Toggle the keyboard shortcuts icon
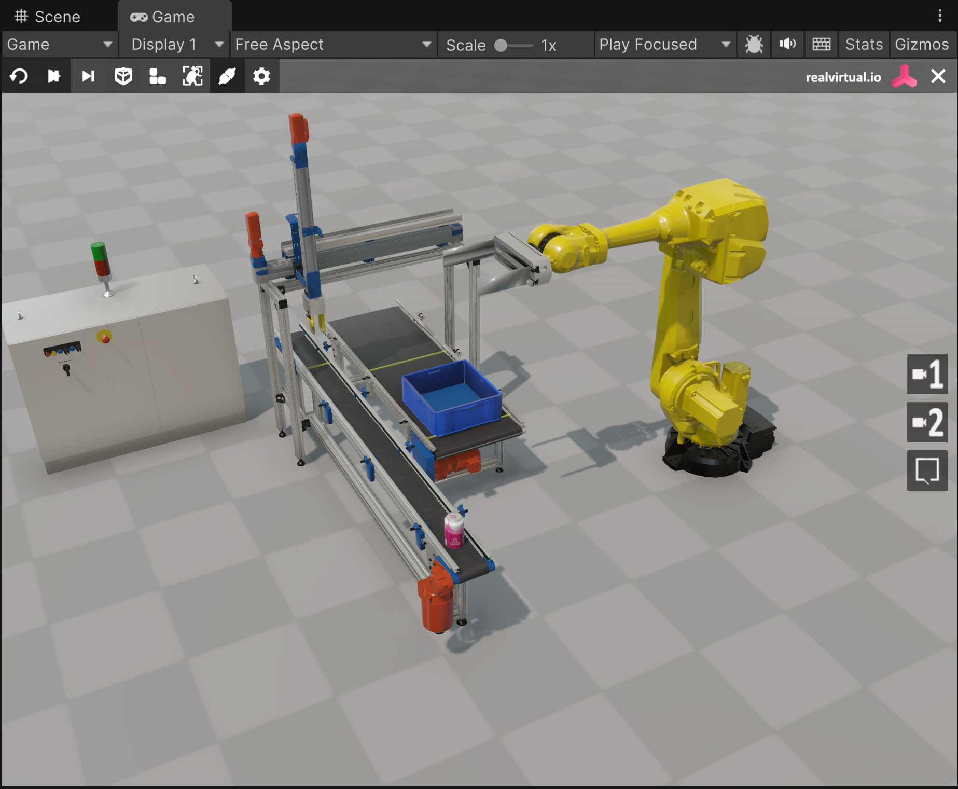The height and width of the screenshot is (789, 958). [x=821, y=45]
